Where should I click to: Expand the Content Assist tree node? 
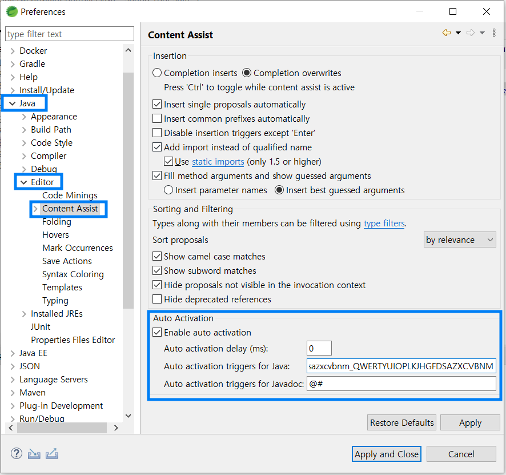click(35, 209)
